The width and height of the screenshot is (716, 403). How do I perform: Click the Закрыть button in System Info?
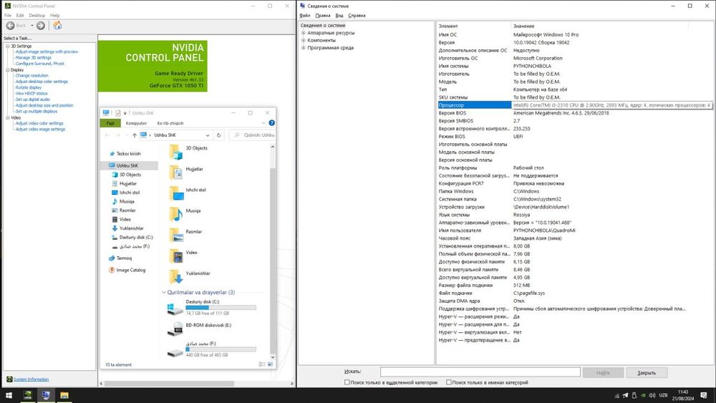(647, 372)
